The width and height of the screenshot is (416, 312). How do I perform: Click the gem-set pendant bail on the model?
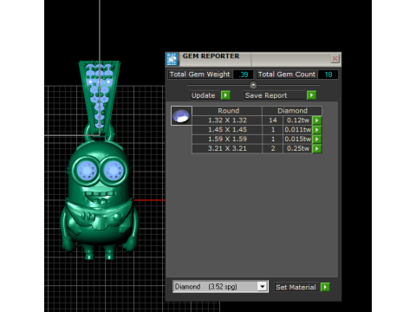coord(99,98)
